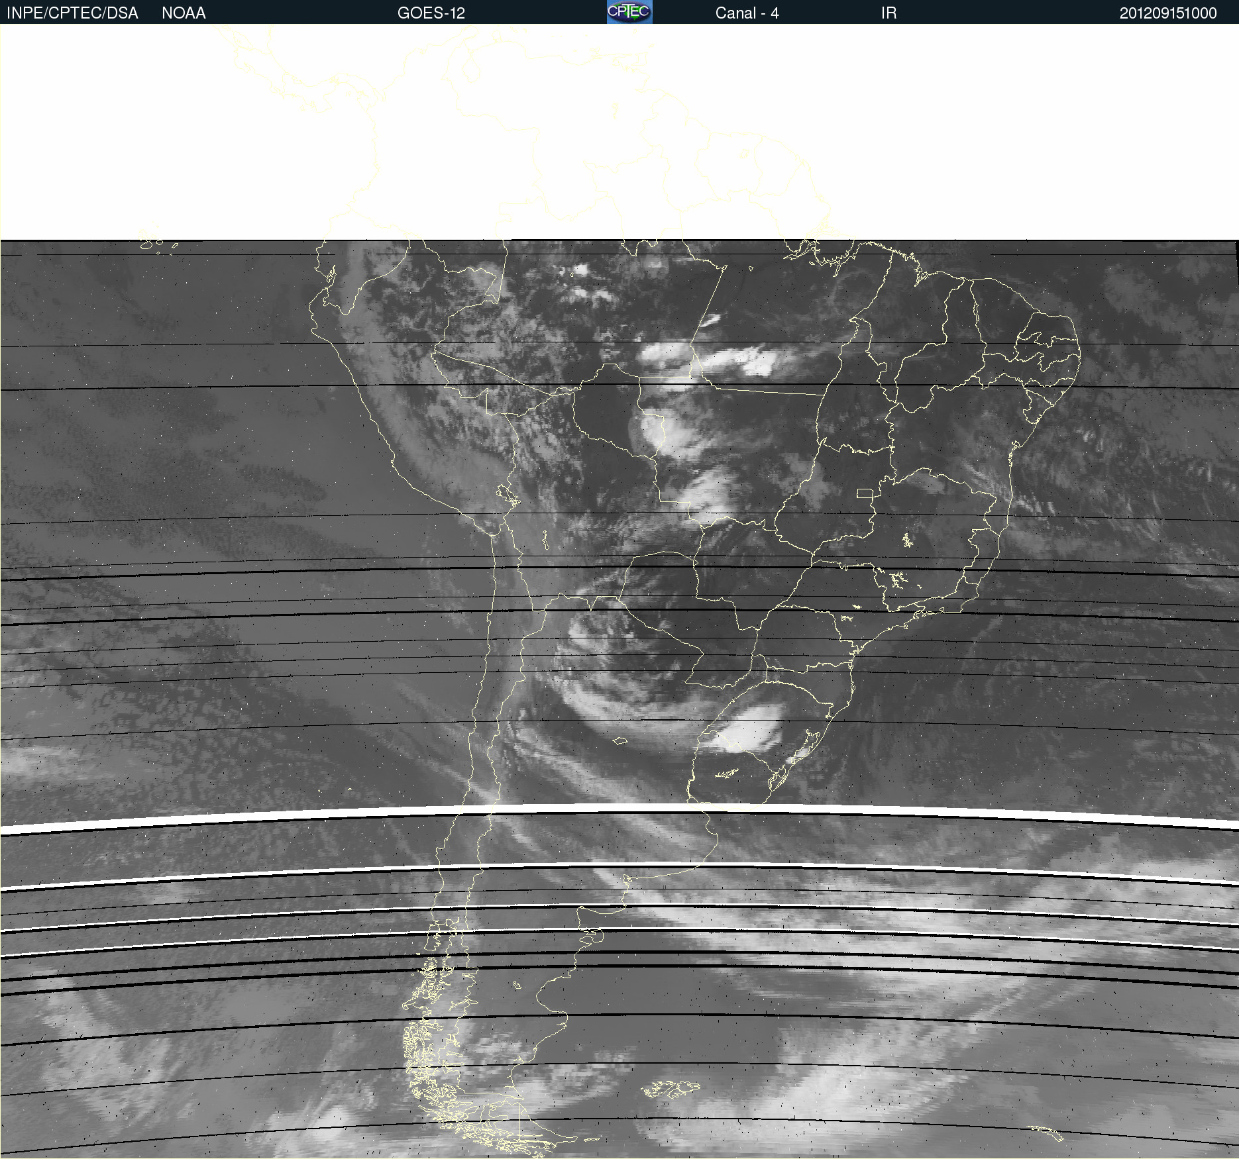This screenshot has width=1239, height=1159.
Task: Click the South Georgia island outline
Action: tap(1047, 1132)
